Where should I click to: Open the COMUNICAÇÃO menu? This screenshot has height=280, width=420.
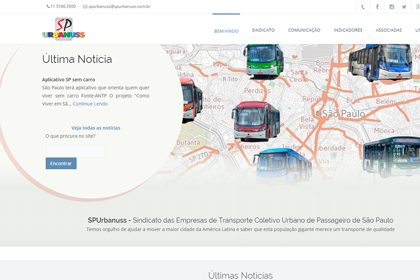click(x=304, y=30)
